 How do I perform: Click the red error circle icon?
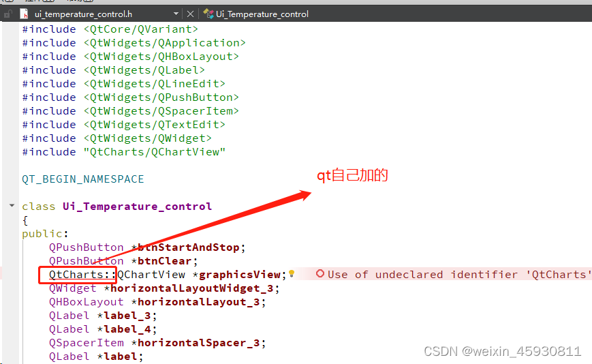(x=320, y=273)
